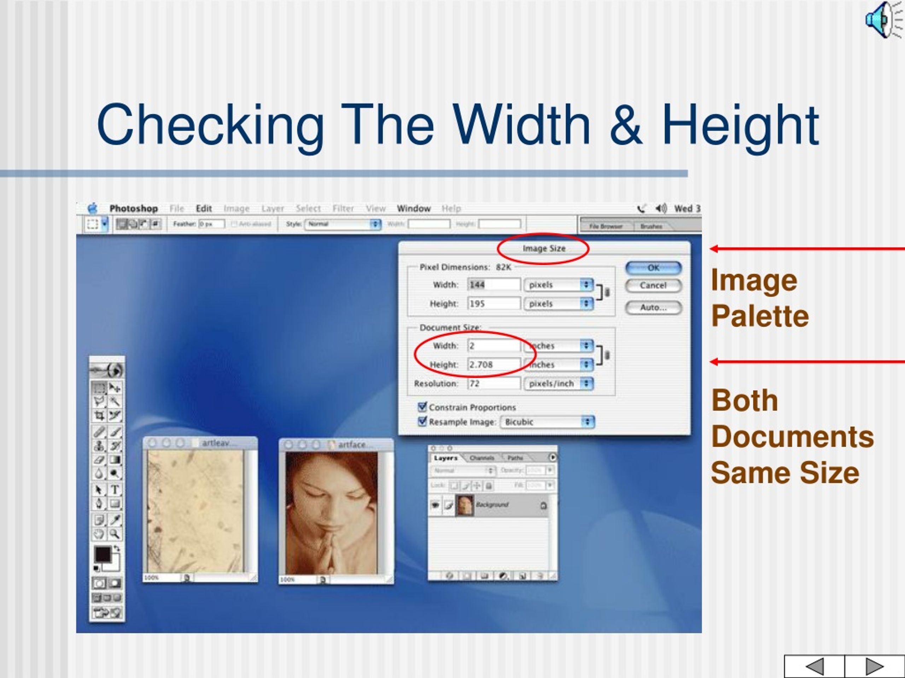Open document Height inches dropdown

[x=559, y=364]
